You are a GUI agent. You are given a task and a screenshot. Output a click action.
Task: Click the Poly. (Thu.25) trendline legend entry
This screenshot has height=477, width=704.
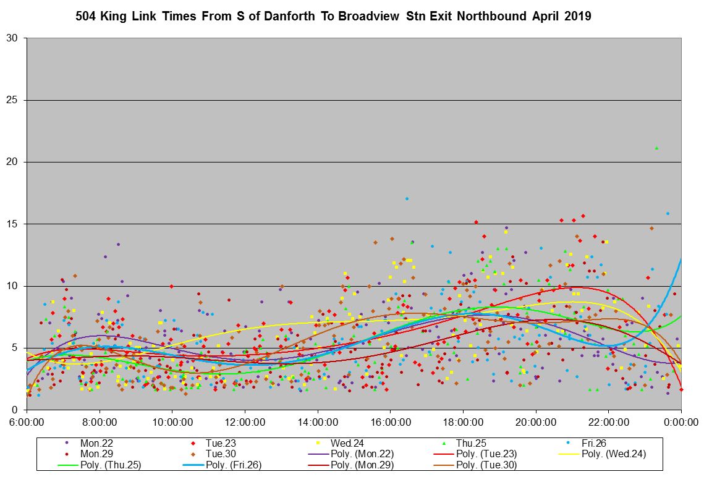click(x=111, y=465)
